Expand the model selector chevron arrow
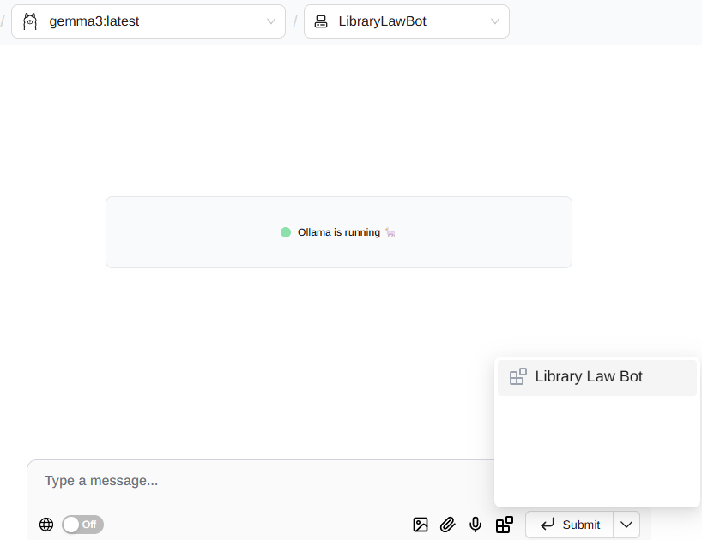 coord(271,21)
